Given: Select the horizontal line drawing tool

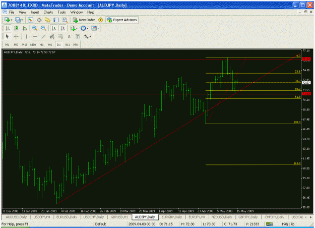Looking at the screenshot, I should [x=35, y=37].
